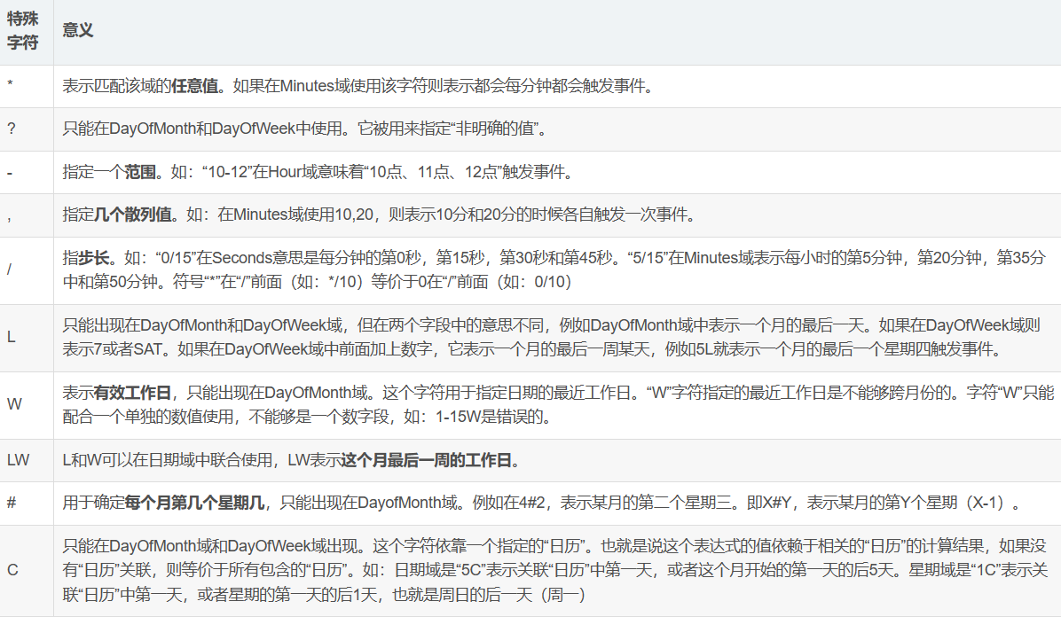
Task: Click the comma , character cell
Action: click(9, 215)
